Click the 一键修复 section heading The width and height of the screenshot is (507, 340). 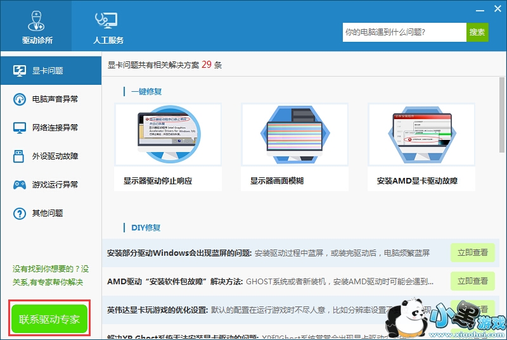(x=146, y=92)
